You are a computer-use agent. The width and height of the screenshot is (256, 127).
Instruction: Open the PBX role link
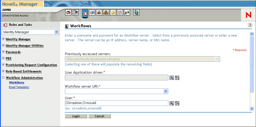coord(9,58)
